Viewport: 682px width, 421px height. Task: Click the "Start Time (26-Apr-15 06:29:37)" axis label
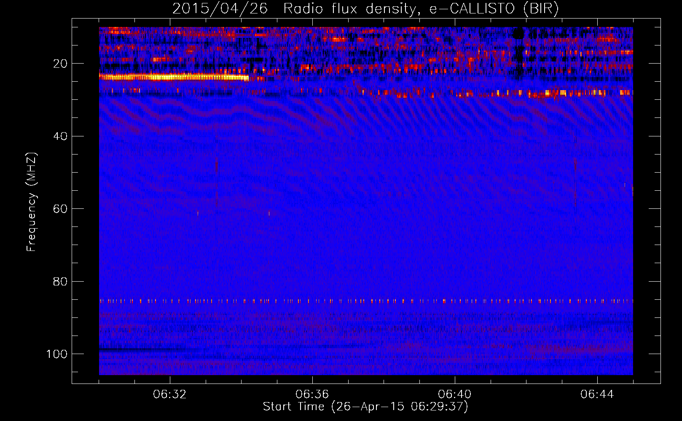(x=365, y=407)
